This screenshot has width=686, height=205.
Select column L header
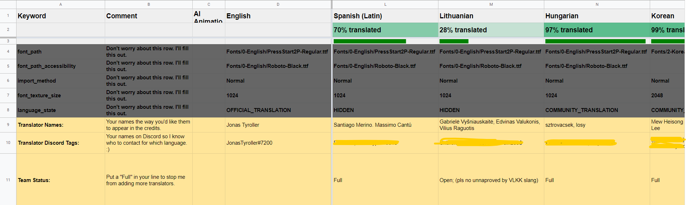385,4
